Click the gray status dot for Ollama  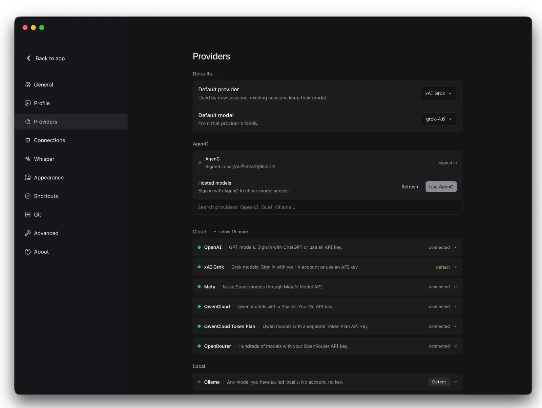tap(199, 382)
